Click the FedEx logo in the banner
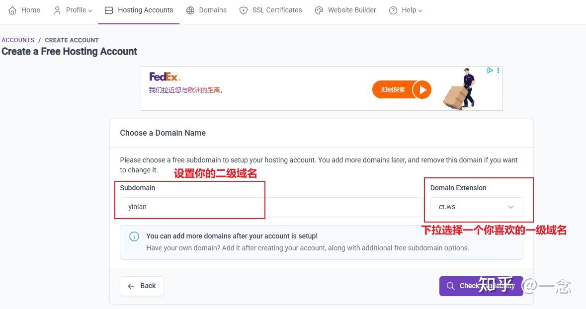The image size is (586, 309). click(x=165, y=77)
